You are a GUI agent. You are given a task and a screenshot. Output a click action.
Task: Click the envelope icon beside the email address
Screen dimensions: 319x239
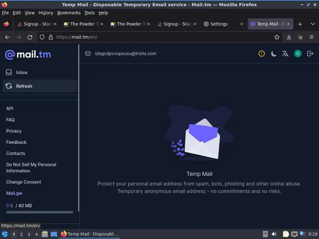pos(88,54)
